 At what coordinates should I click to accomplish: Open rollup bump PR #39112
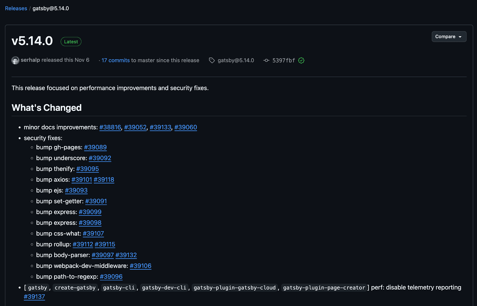[83, 244]
